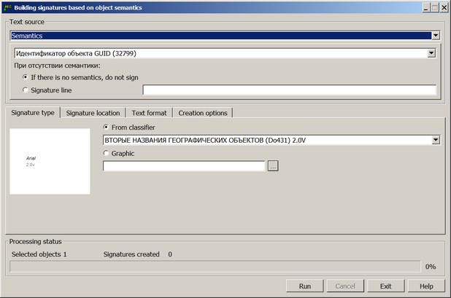451x298 pixels.
Task: Open the classifier (Do431) 2.0V dropdown
Action: (x=435, y=140)
